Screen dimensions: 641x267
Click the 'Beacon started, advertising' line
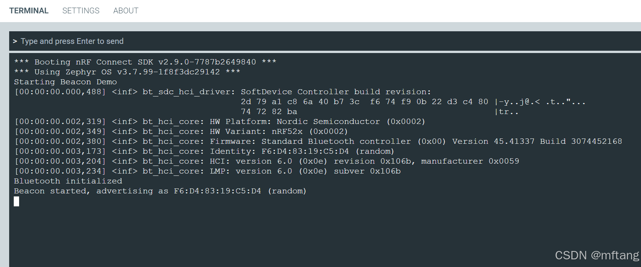pos(160,191)
